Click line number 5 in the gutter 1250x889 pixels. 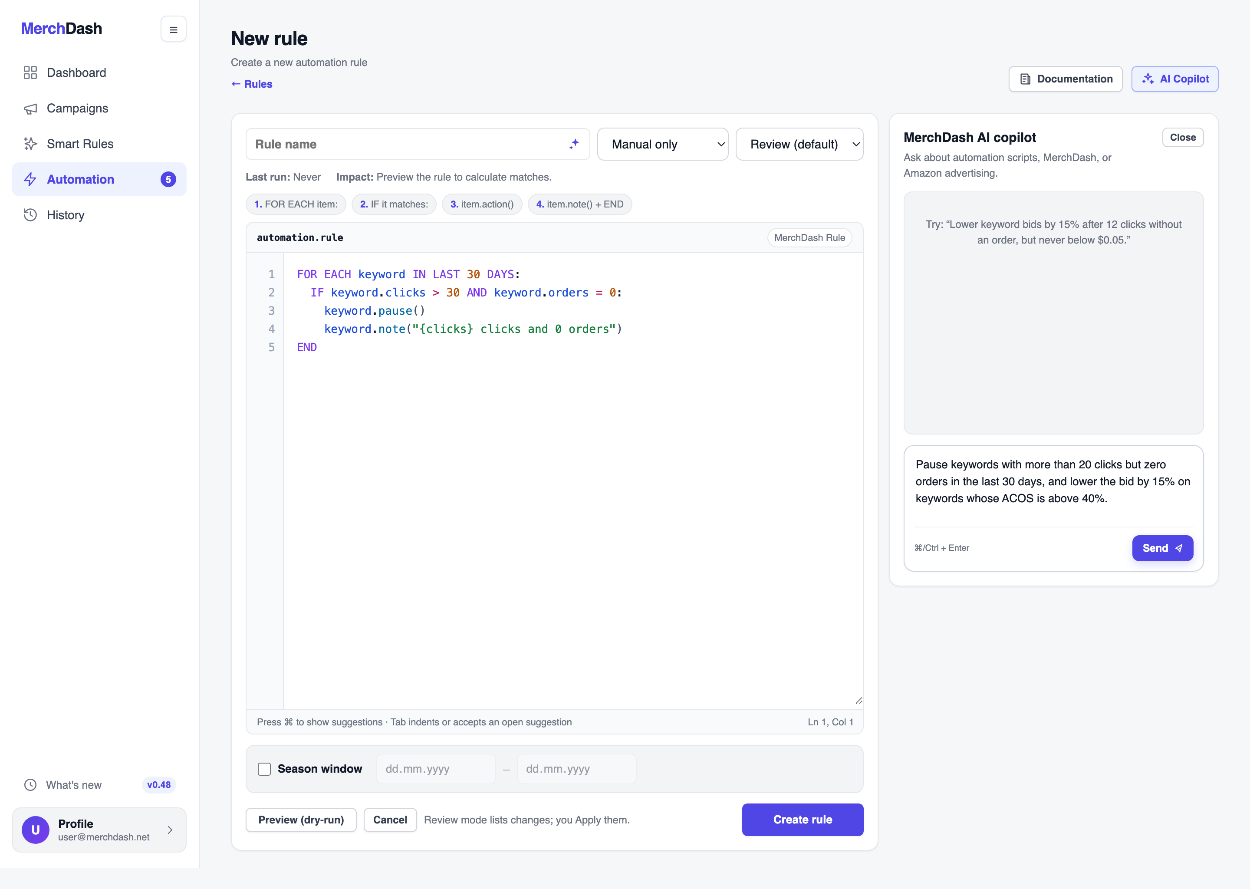(271, 347)
